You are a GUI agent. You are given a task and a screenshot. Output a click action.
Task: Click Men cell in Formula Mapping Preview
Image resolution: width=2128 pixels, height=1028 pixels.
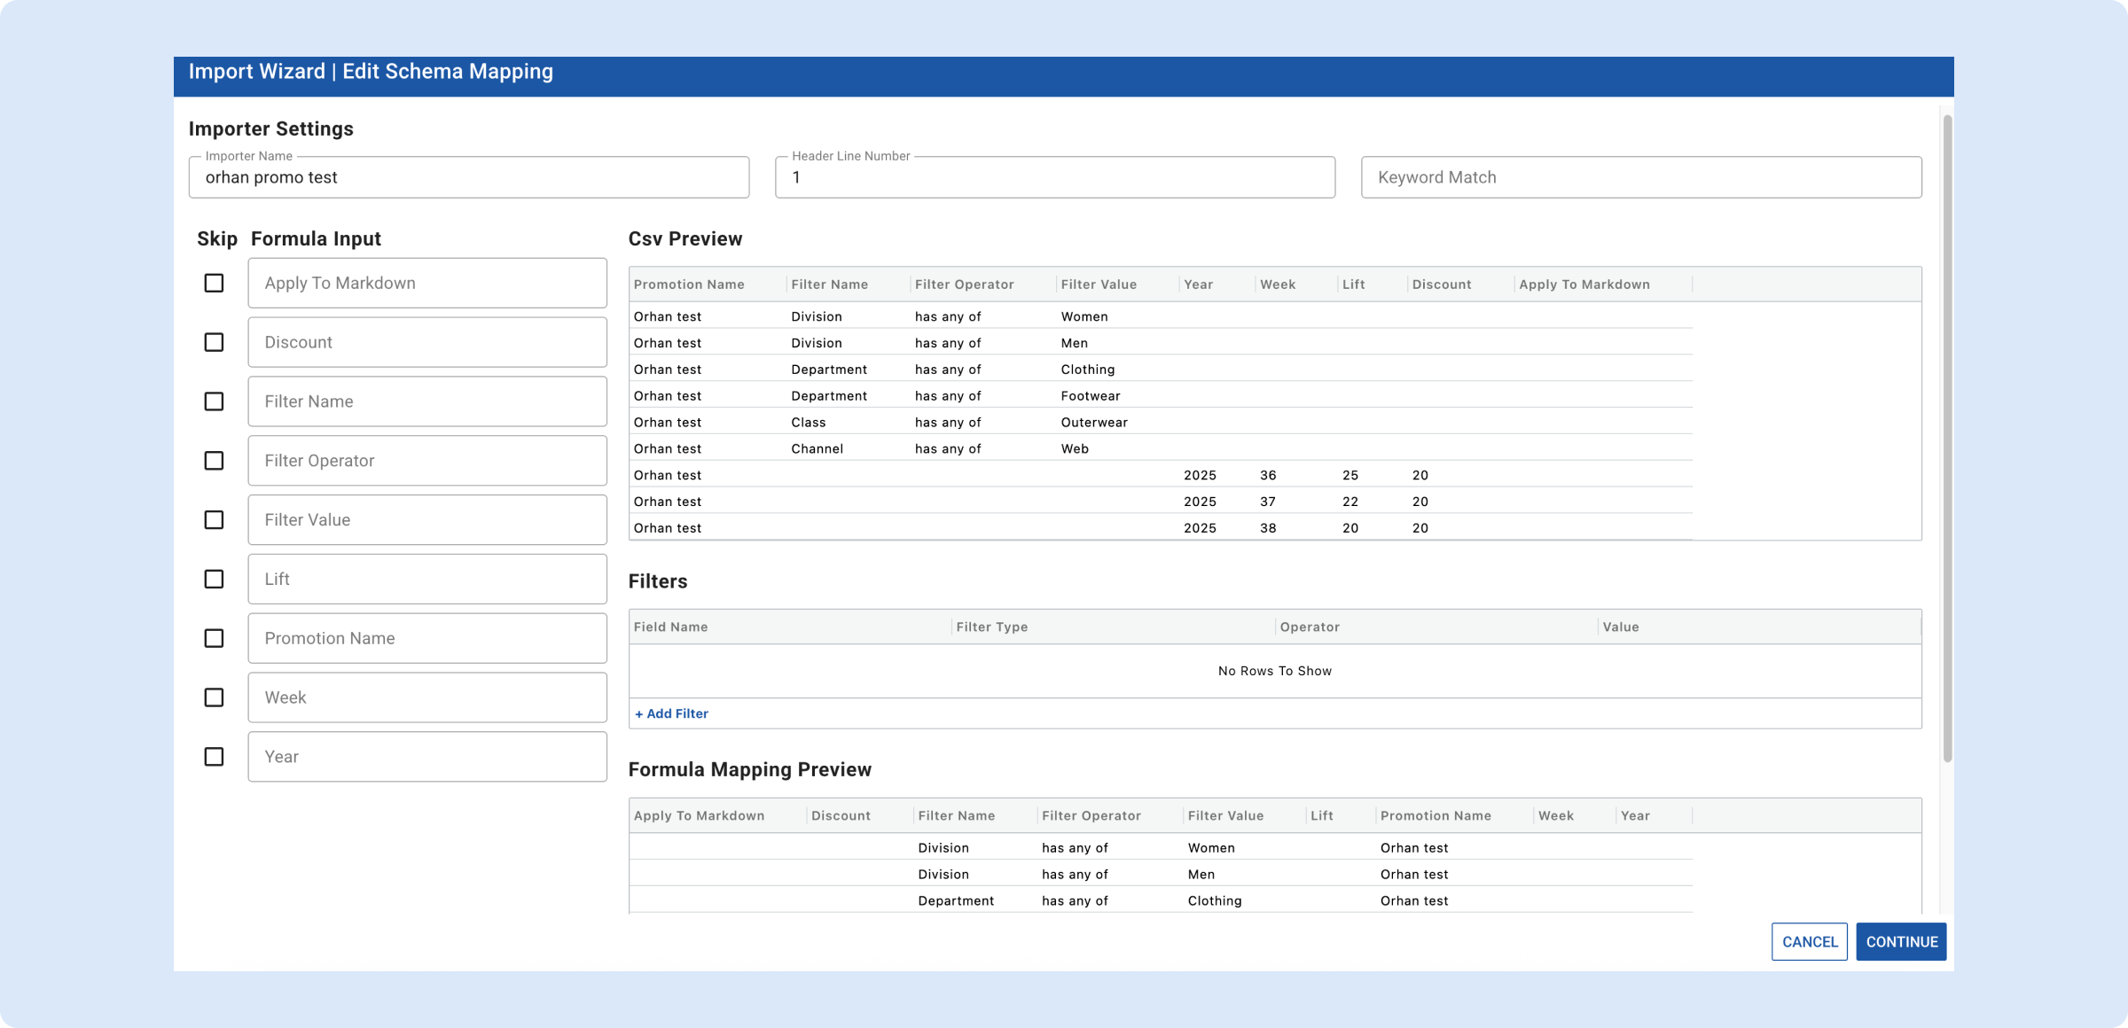tap(1201, 875)
